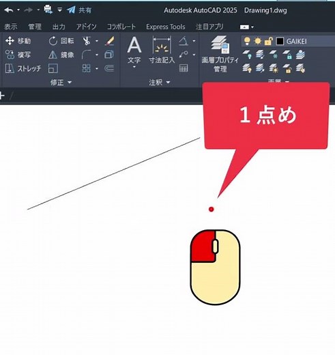Select the diagonal line in the drawing
The height and width of the screenshot is (355, 335).
pos(114,173)
